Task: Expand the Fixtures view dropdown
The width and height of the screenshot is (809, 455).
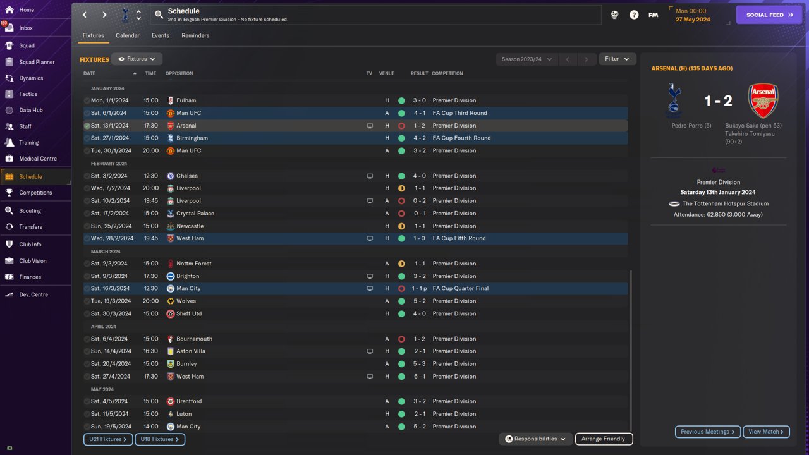Action: 137,59
